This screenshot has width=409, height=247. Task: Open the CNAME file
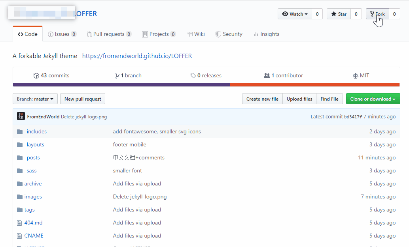34,236
